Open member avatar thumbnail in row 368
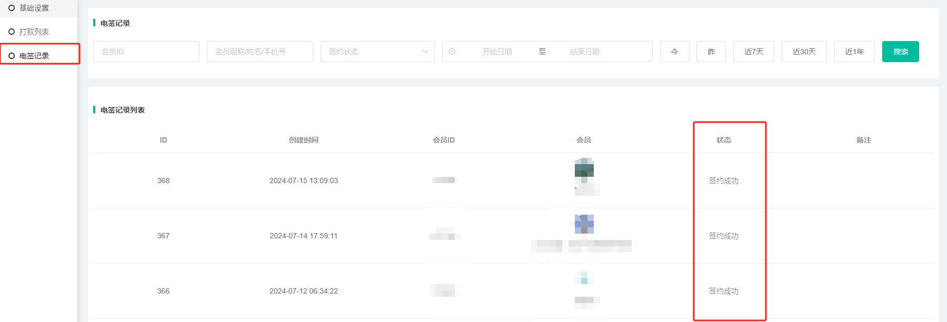The height and width of the screenshot is (322, 947). 584,169
